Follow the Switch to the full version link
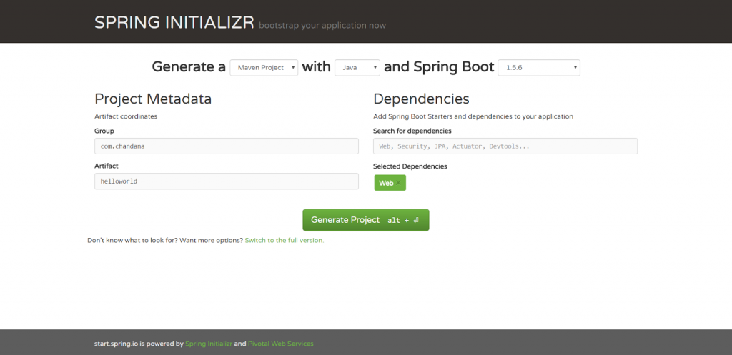Screen dimensions: 732x355 click(285, 240)
